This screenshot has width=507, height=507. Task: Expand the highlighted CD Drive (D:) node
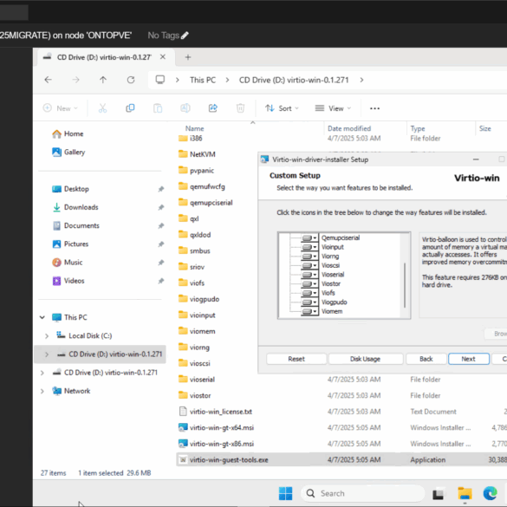(47, 354)
